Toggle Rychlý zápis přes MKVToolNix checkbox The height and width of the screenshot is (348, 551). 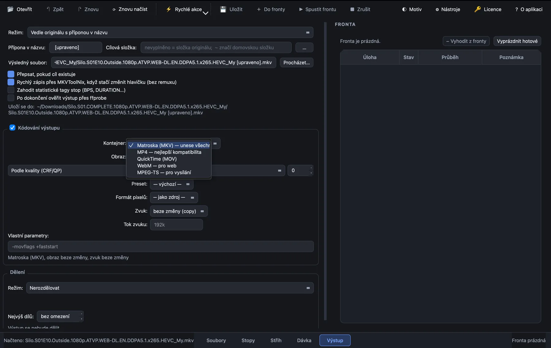pyautogui.click(x=11, y=82)
